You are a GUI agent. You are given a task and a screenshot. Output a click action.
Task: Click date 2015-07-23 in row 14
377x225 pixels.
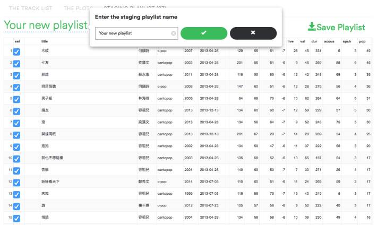pos(209,205)
